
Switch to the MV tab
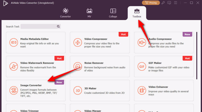89,13
